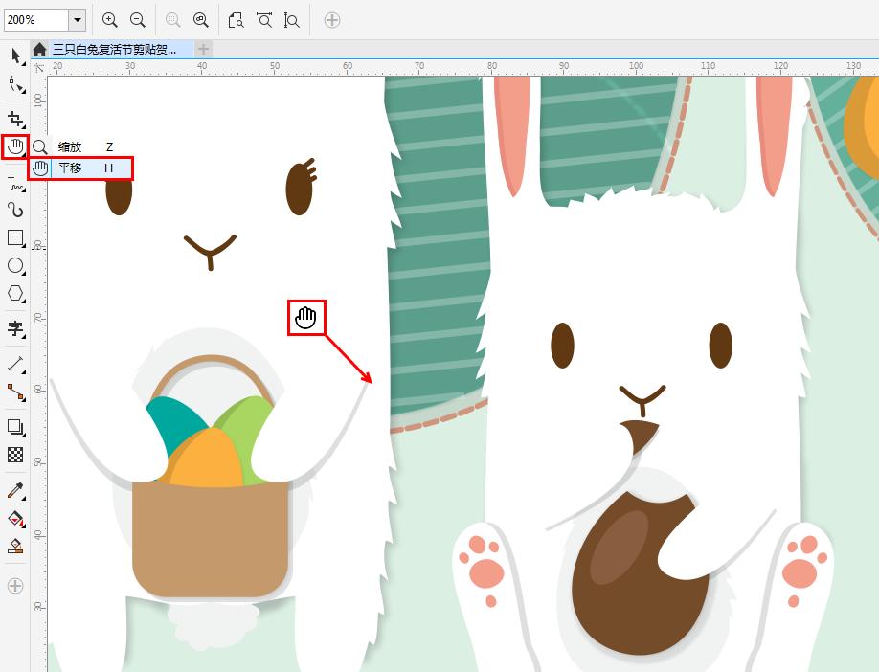
Task: Select the Drop Shadow tool
Action: (15, 427)
